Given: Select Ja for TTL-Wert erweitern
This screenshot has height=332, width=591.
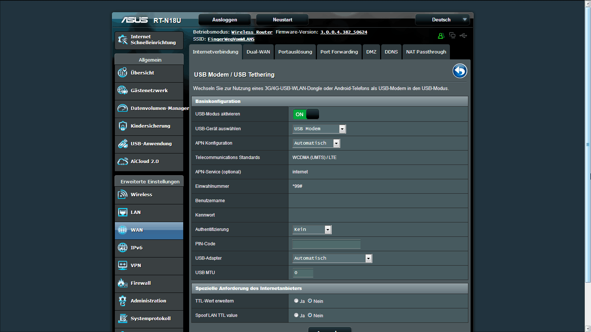Looking at the screenshot, I should [x=296, y=301].
